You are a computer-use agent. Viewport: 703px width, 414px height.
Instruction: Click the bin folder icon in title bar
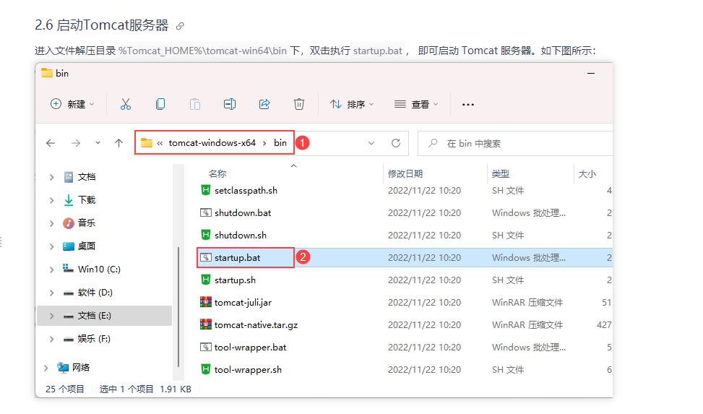coord(47,73)
